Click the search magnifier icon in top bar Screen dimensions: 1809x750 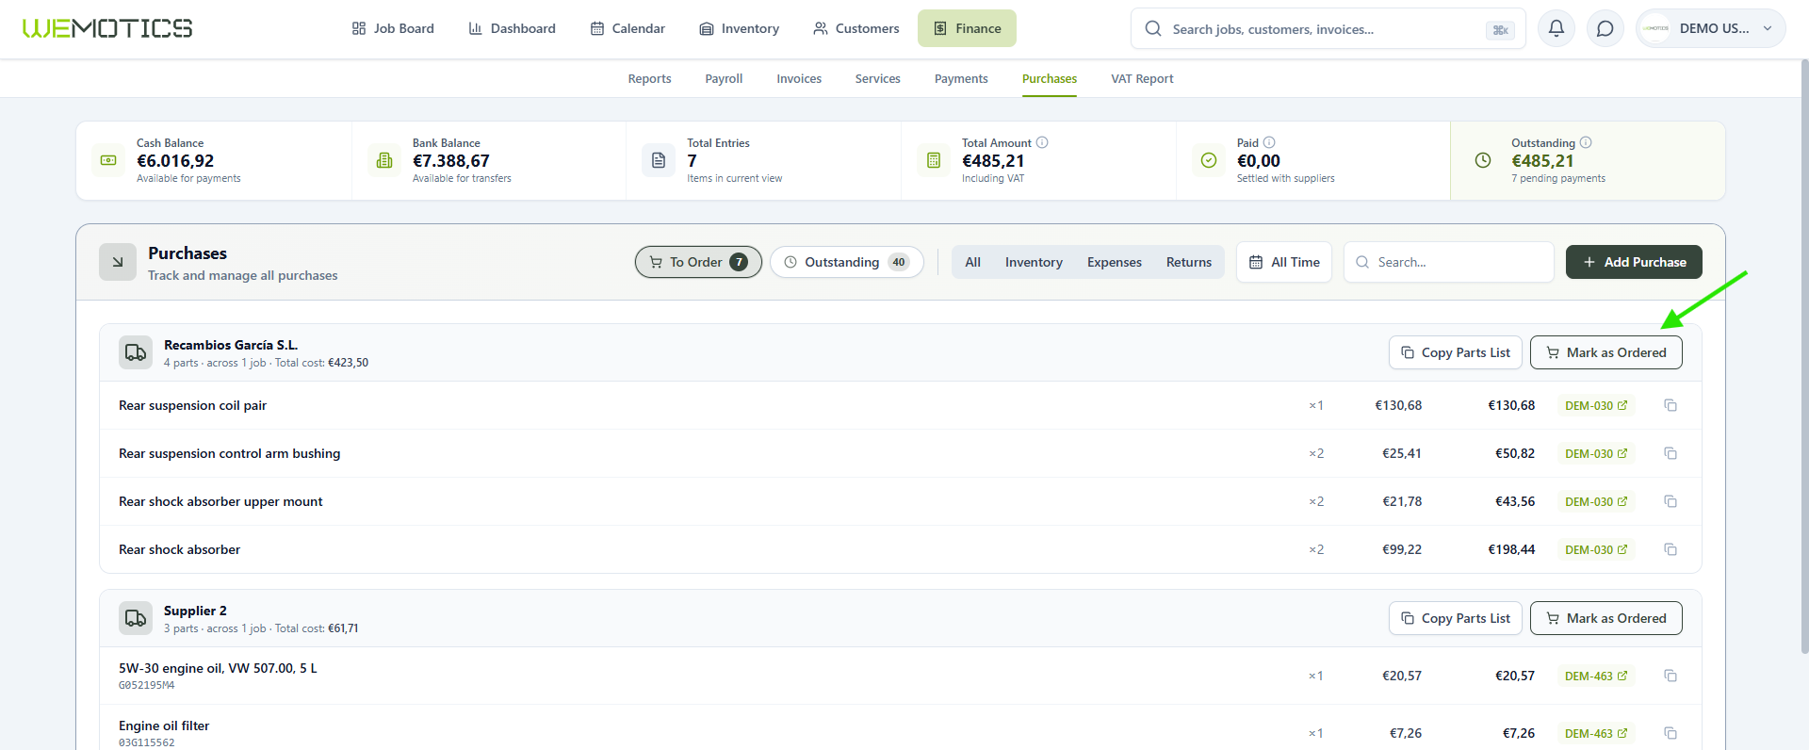1153,28
